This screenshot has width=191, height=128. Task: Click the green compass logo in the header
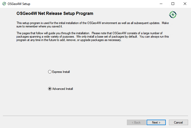coord(173,14)
